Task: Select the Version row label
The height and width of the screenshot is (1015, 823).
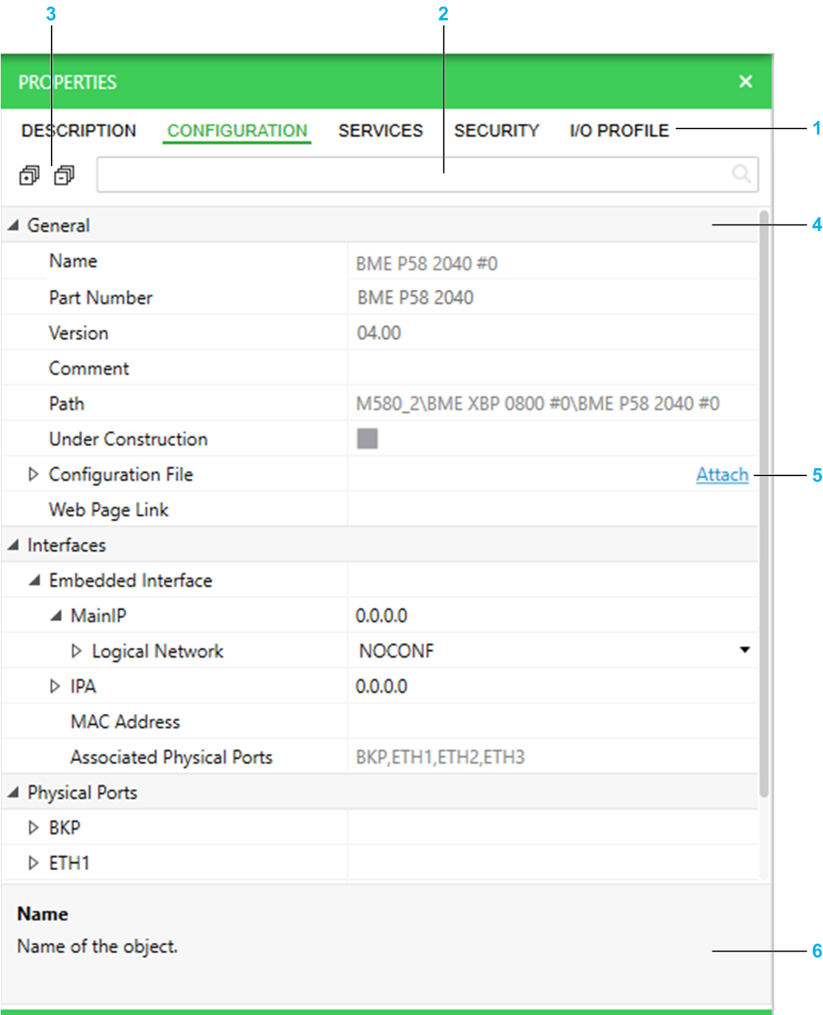Action: coord(79,333)
